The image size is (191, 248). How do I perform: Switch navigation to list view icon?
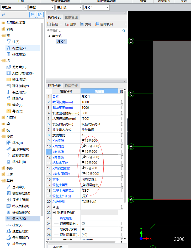33,15
